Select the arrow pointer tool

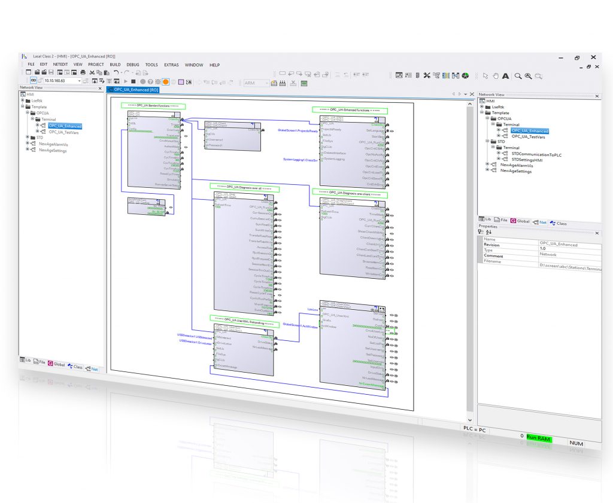(485, 76)
